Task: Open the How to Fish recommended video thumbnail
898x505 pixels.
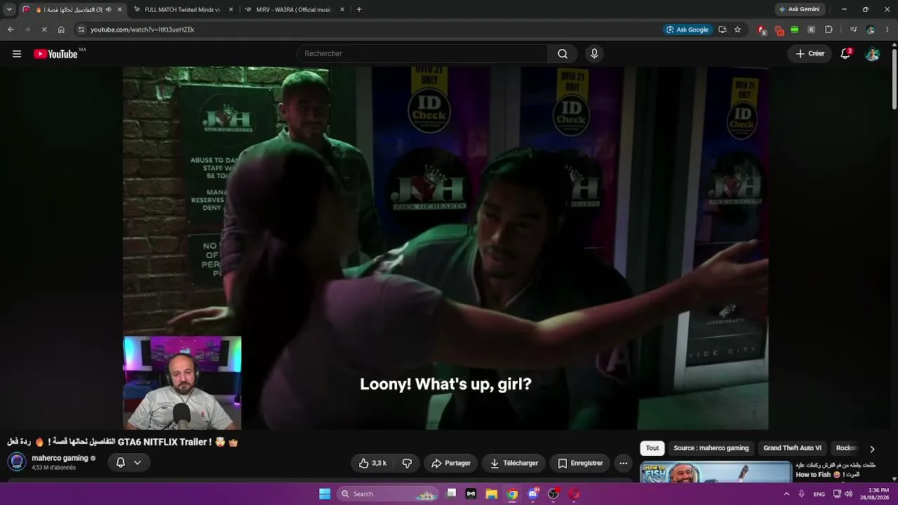Action: tap(716, 472)
